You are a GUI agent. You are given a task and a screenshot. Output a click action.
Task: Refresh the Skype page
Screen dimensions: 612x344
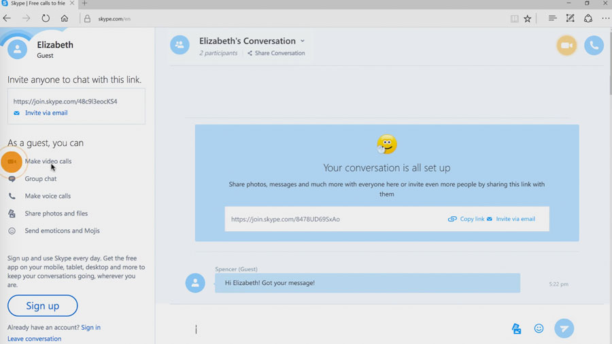coord(46,18)
